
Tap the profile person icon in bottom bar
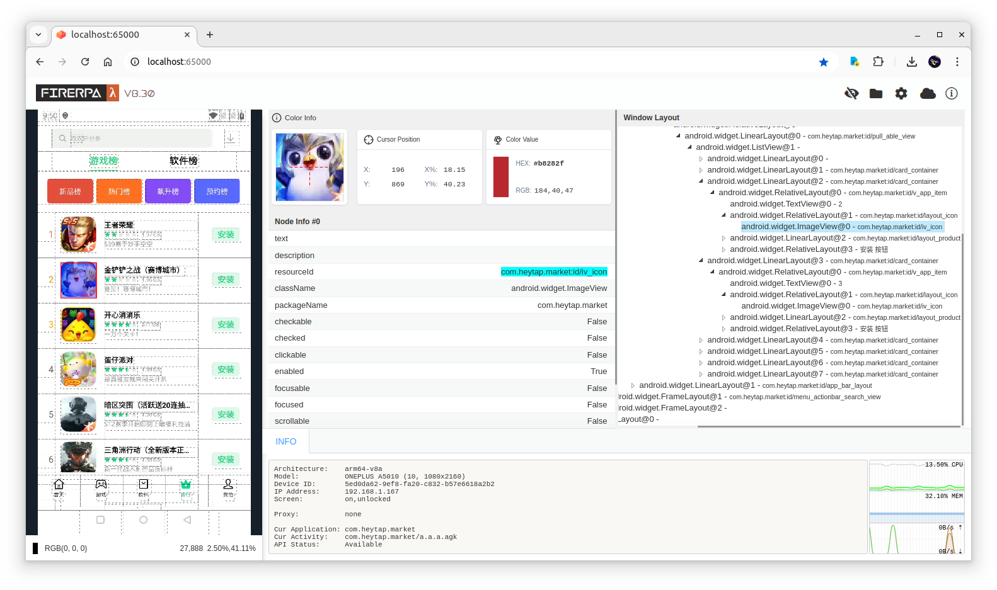[228, 484]
